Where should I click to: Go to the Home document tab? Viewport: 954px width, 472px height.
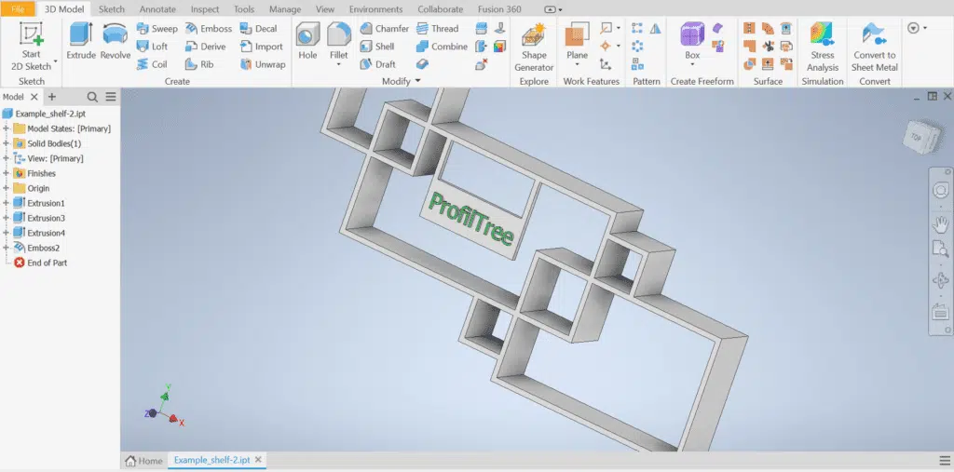144,461
